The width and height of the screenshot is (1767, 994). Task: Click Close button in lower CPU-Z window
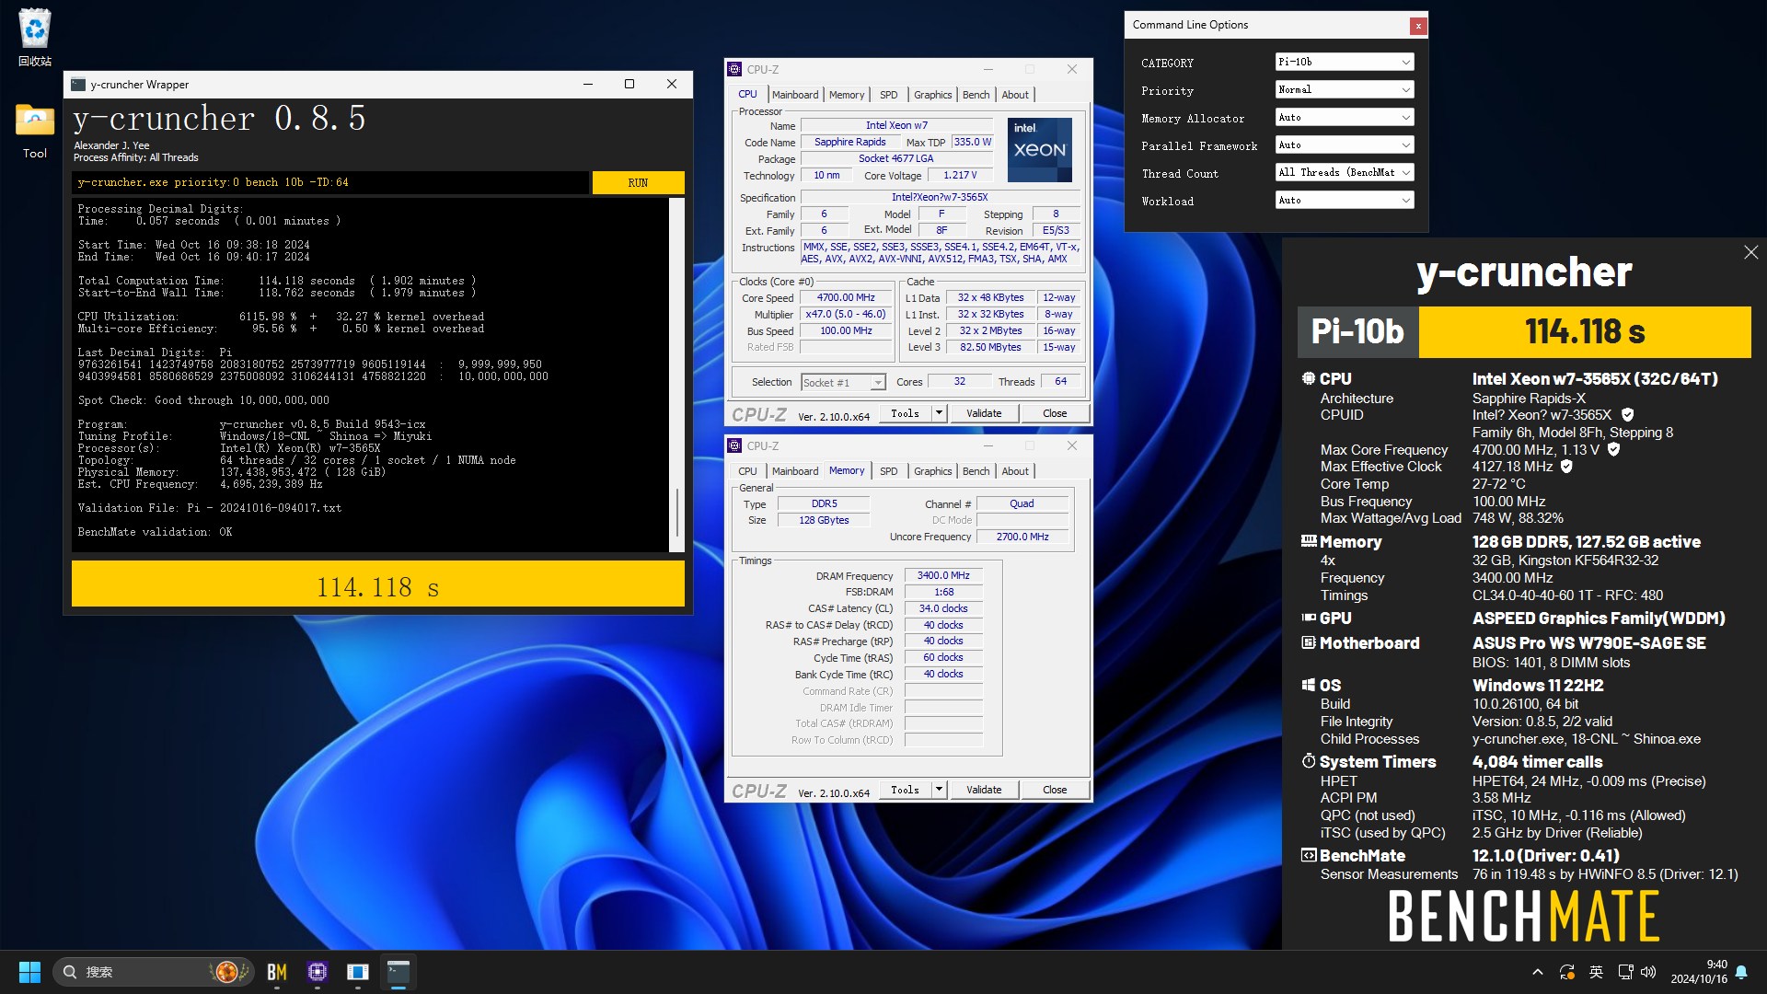[1055, 790]
